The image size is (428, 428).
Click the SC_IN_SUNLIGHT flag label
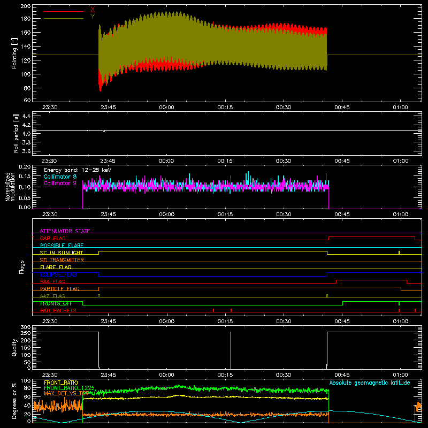tap(62, 253)
